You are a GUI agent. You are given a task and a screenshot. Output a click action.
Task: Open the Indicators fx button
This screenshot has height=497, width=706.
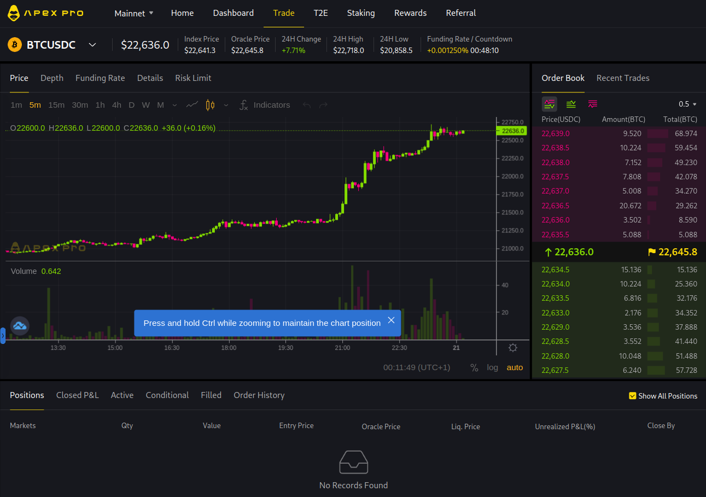coord(265,105)
